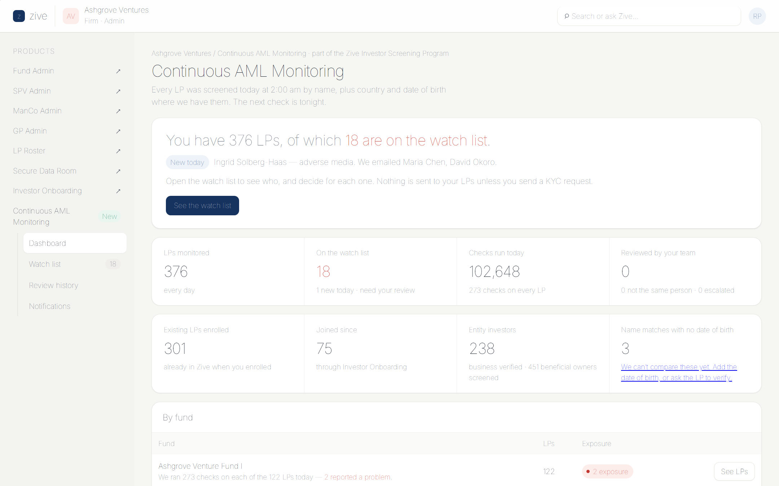Focus the Search or ask Zive field
This screenshot has height=486, width=779.
click(649, 16)
